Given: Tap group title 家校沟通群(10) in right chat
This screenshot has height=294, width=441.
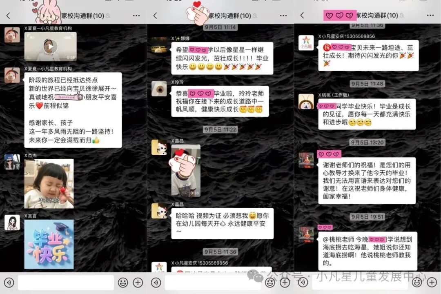Looking at the screenshot, I should 377,15.
